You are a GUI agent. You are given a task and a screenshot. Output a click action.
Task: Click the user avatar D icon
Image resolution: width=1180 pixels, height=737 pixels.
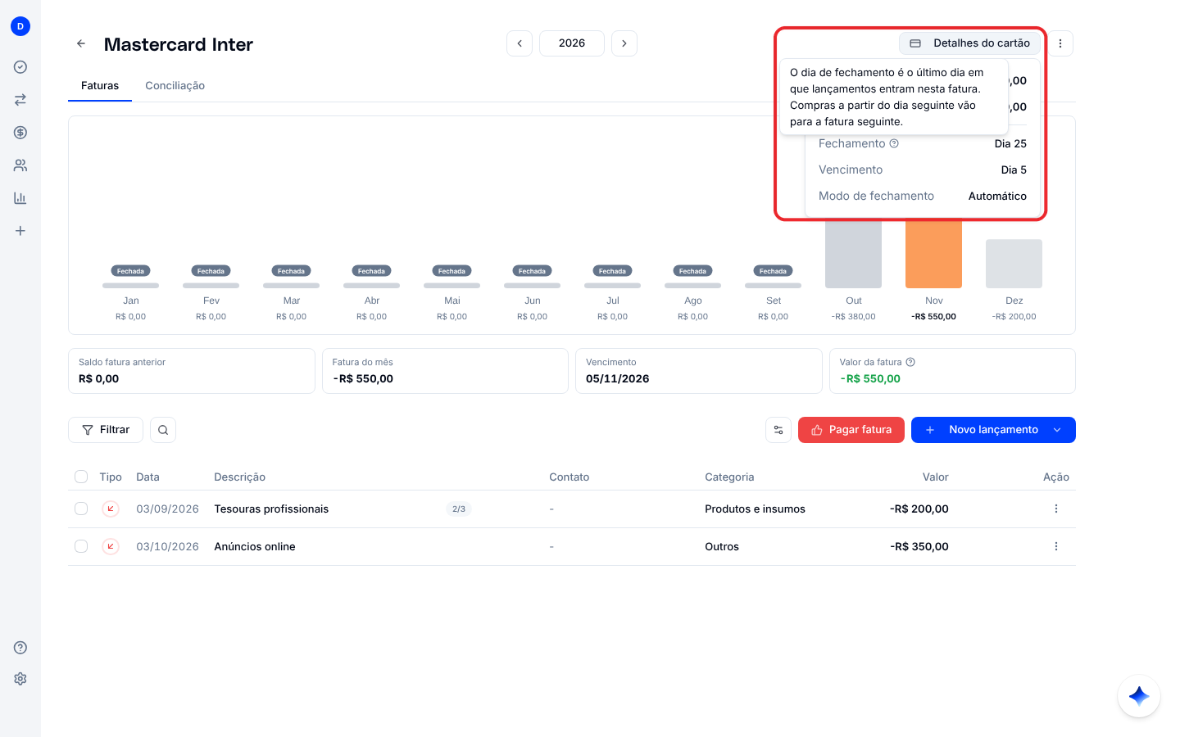pyautogui.click(x=20, y=26)
